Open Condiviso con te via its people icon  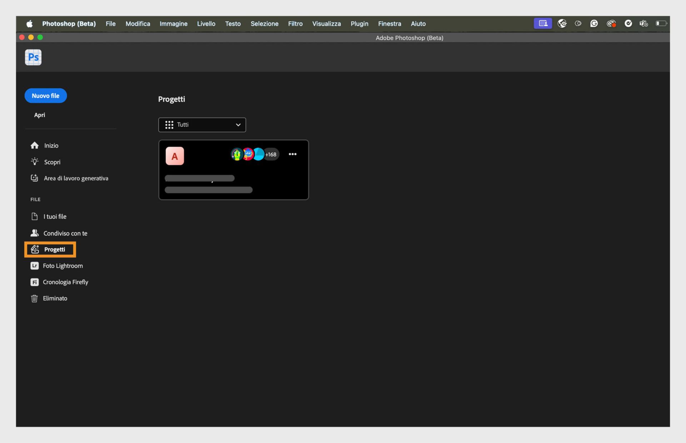(34, 233)
